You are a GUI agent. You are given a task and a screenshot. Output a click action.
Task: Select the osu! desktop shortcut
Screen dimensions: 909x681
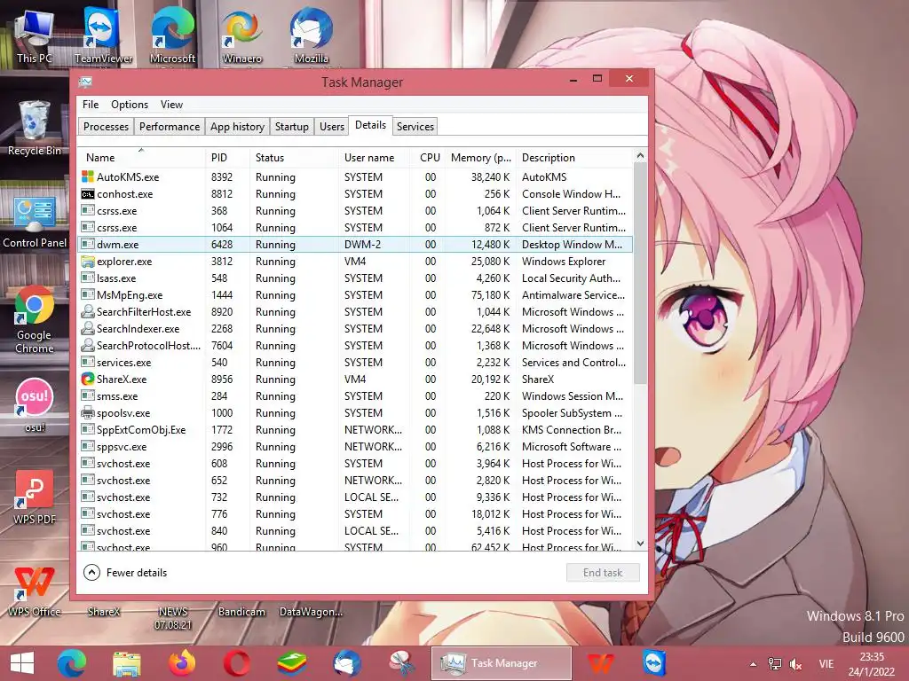pos(35,405)
